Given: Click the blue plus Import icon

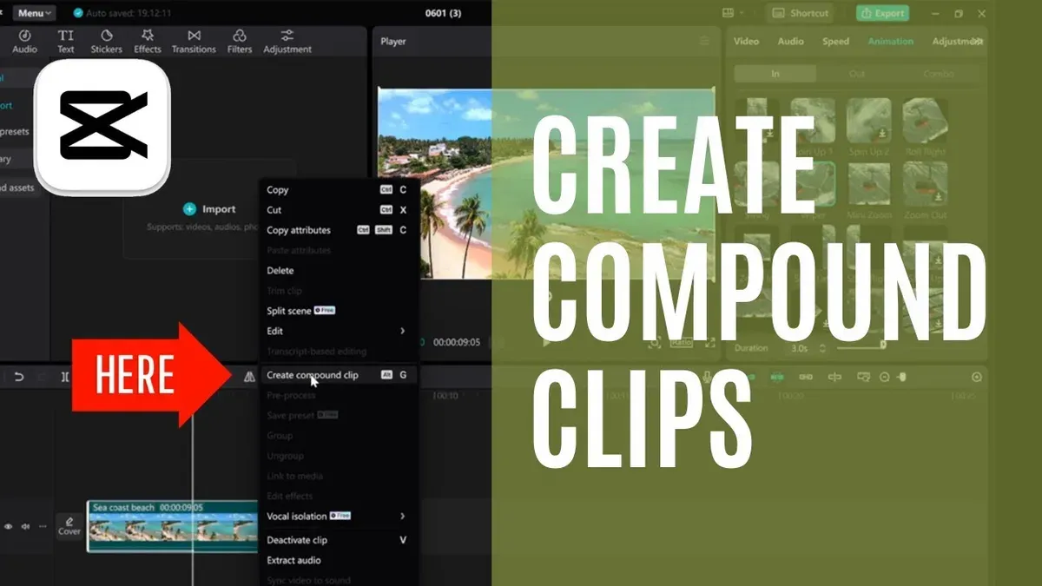Looking at the screenshot, I should [189, 209].
